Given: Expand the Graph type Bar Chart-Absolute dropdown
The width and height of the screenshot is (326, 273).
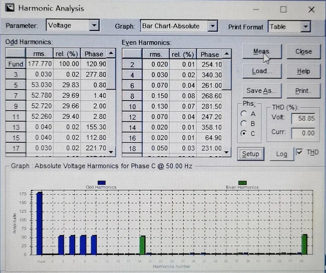Looking at the screenshot, I should 212,26.
